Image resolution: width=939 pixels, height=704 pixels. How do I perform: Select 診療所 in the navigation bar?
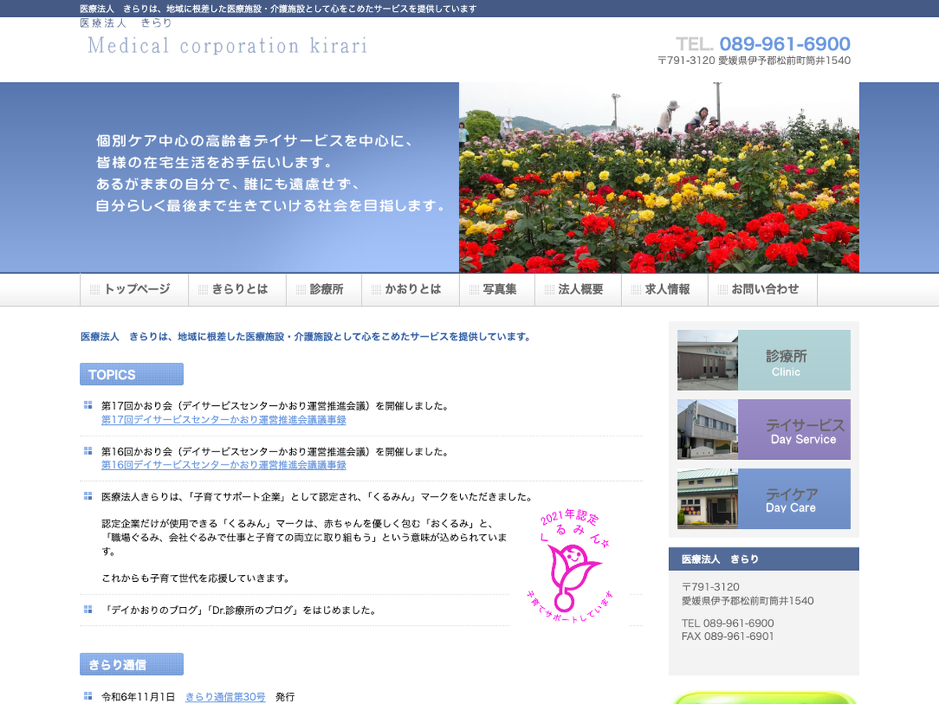click(324, 289)
